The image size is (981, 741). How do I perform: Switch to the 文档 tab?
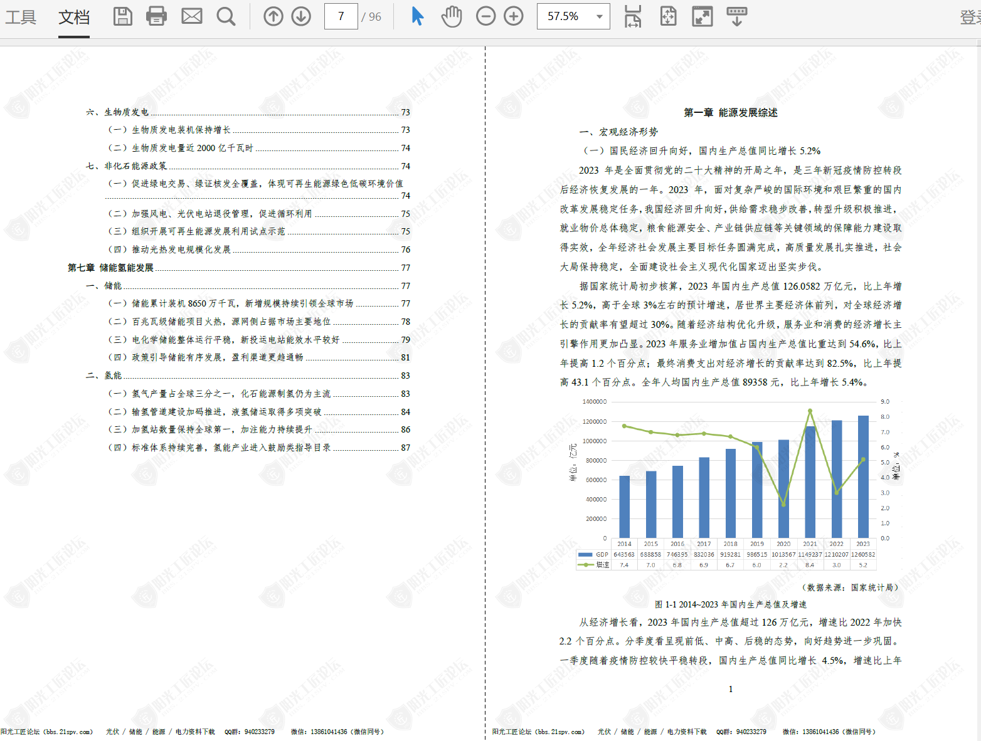(74, 17)
